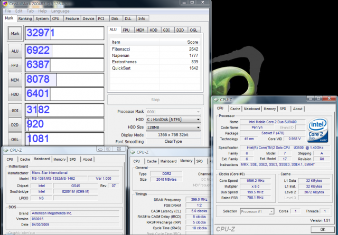Open the Help menu in CrystalMark
338x235 pixels.
42,11
